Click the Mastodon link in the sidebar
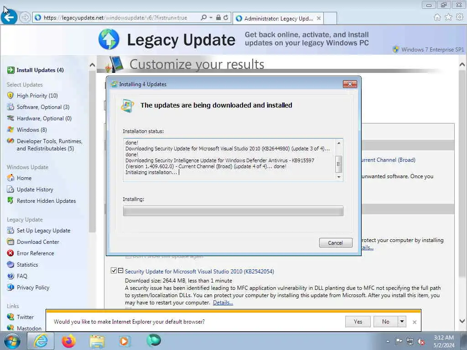The image size is (467, 350). [29, 328]
